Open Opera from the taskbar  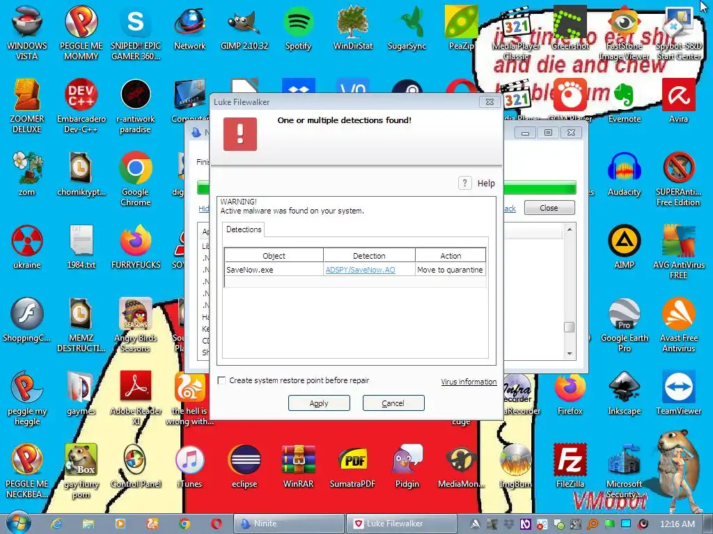tap(216, 524)
